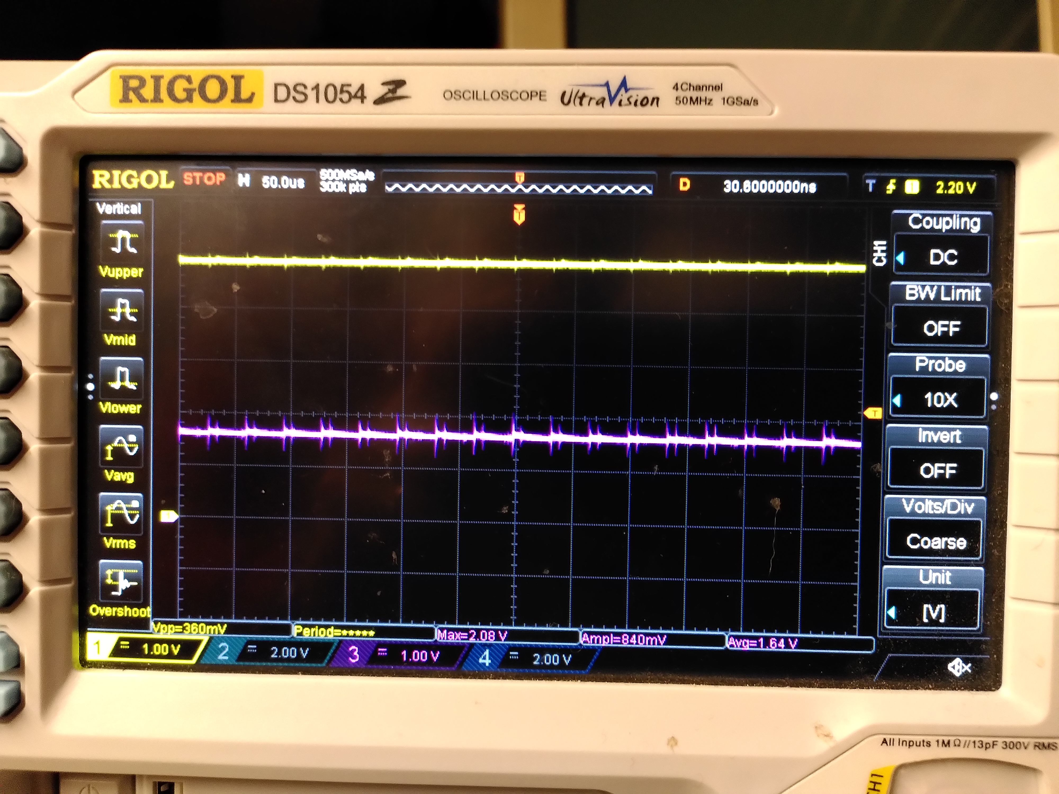Screen dimensions: 1059x794
Task: Toggle Invert OFF setting
Action: click(937, 470)
